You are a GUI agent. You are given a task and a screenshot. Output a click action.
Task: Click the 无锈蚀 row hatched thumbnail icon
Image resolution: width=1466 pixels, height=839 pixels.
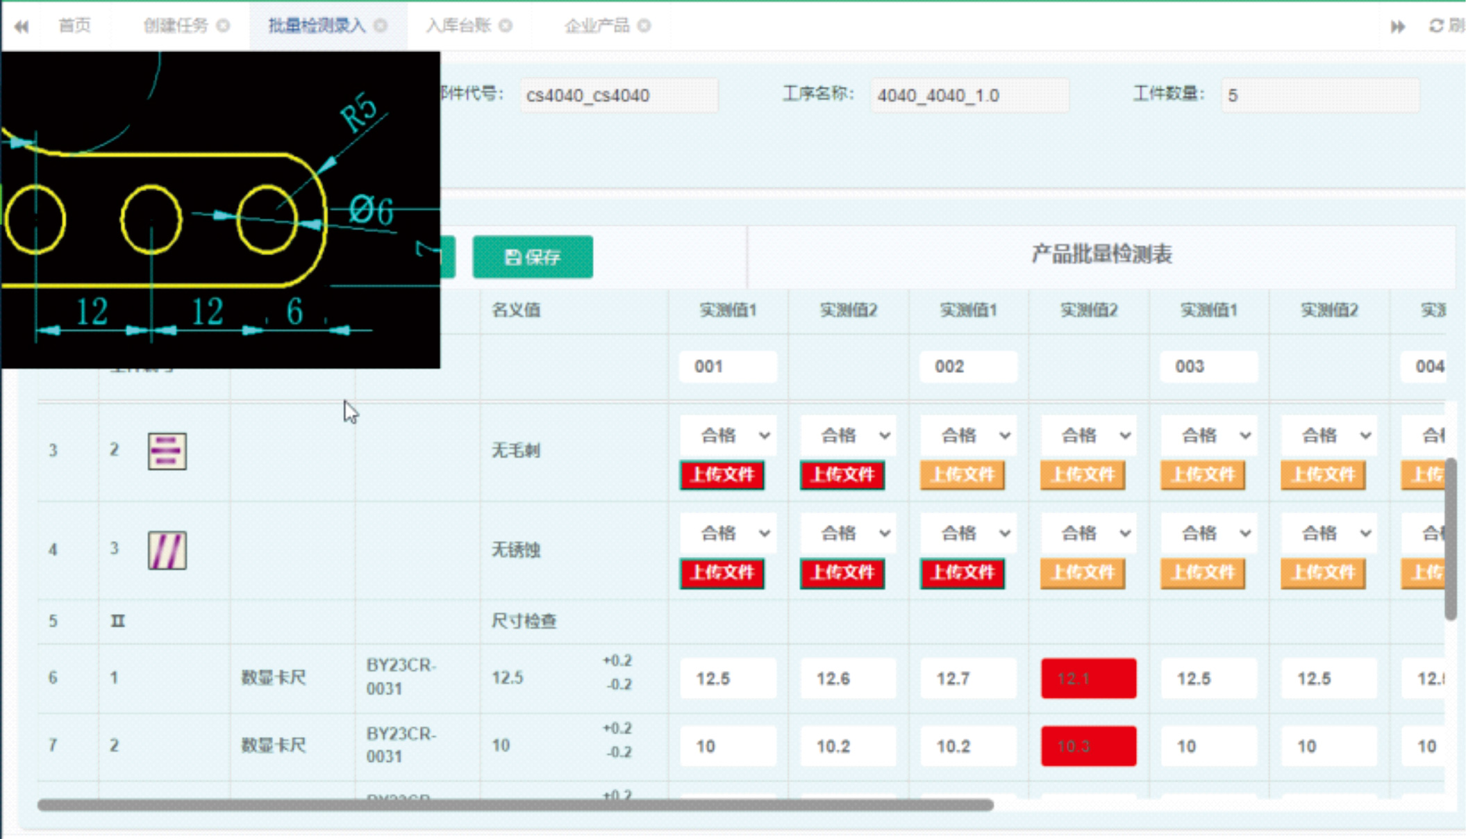[167, 550]
